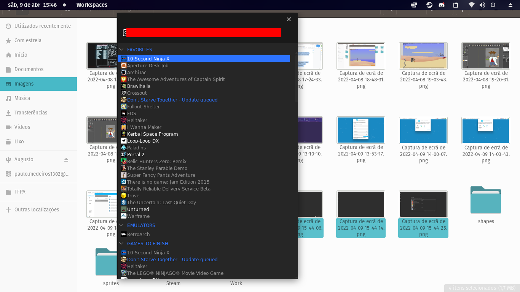Open TFPA bookmark in file manager sidebar
The width and height of the screenshot is (520, 292).
point(38,192)
